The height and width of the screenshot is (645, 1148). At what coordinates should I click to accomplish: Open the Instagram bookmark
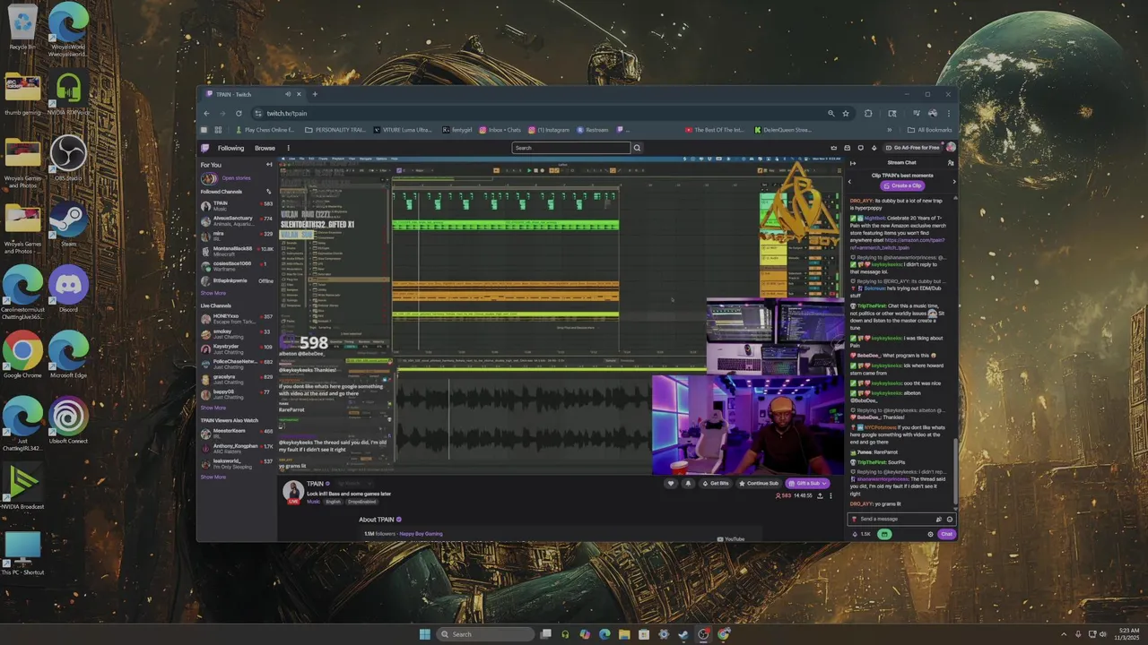(549, 130)
